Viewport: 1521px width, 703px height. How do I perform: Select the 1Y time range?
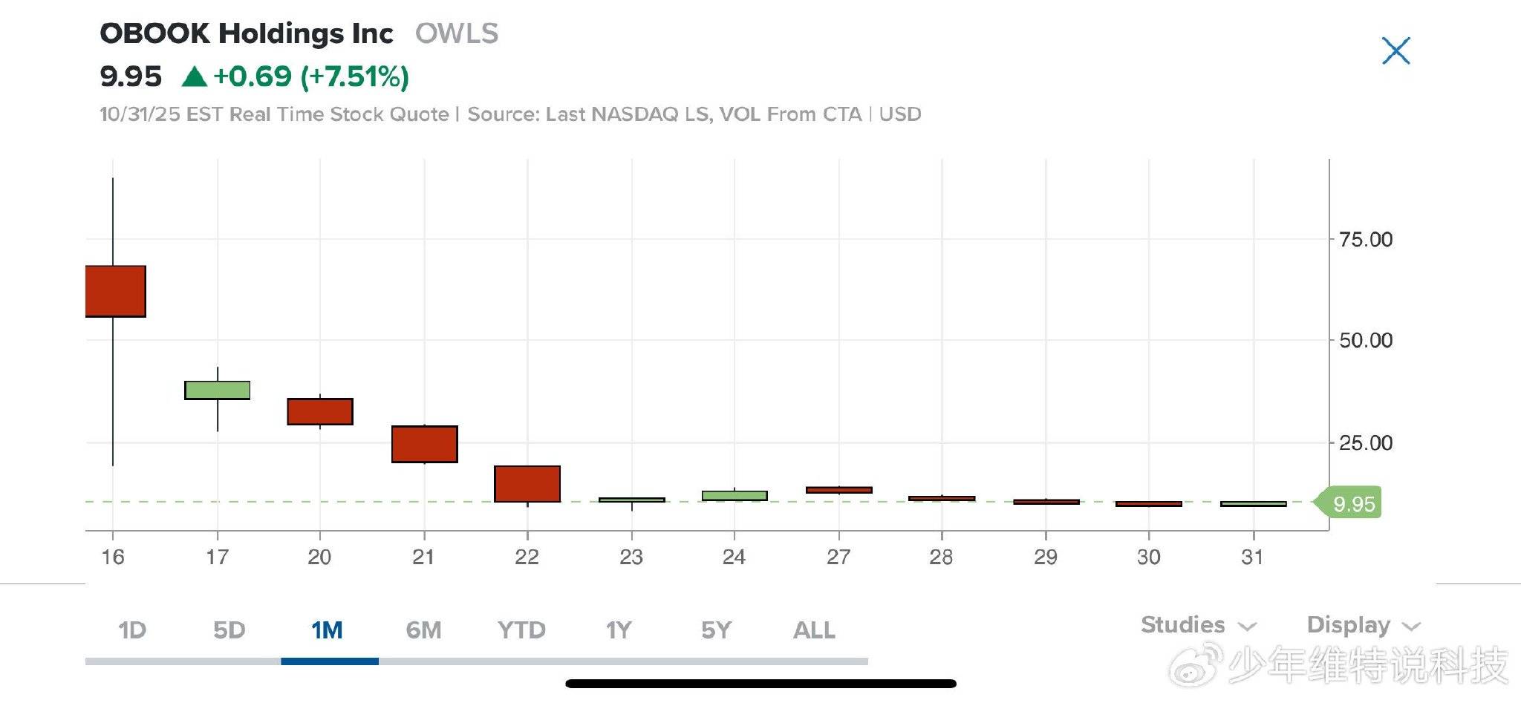click(619, 630)
